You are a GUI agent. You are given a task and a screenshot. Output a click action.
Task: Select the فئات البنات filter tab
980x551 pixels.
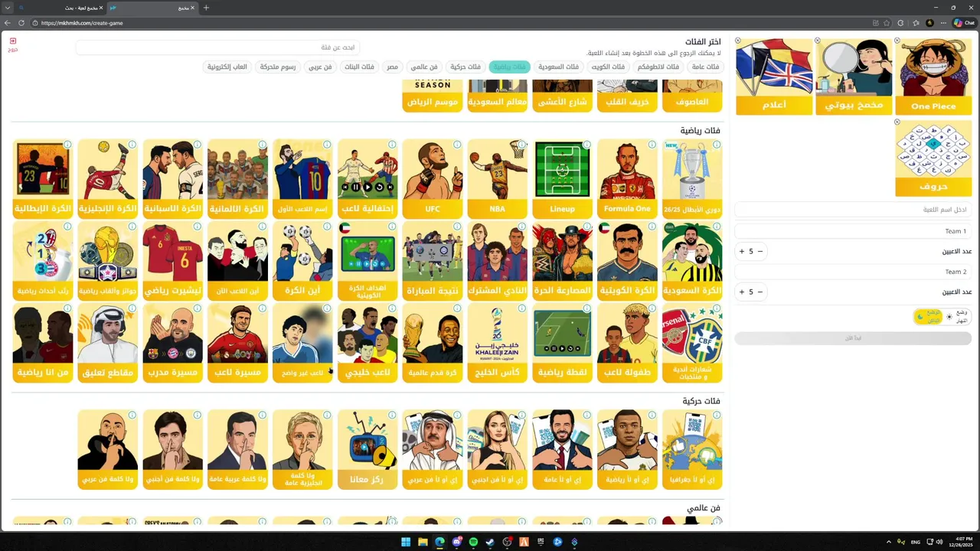pyautogui.click(x=359, y=67)
